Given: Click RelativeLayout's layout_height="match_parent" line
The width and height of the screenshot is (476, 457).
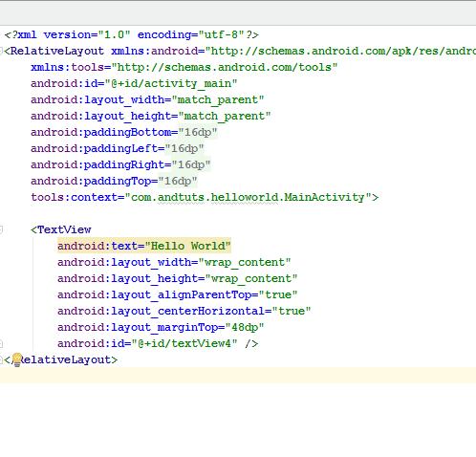Looking at the screenshot, I should click(150, 116).
